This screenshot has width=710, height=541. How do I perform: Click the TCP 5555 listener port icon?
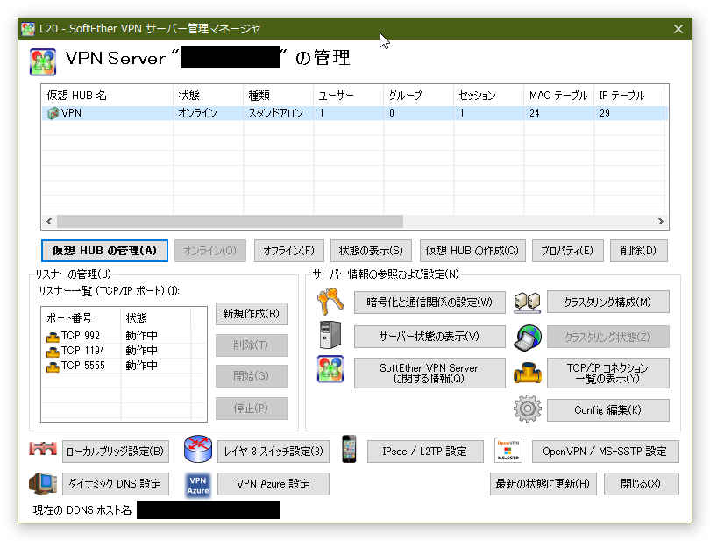tap(53, 367)
